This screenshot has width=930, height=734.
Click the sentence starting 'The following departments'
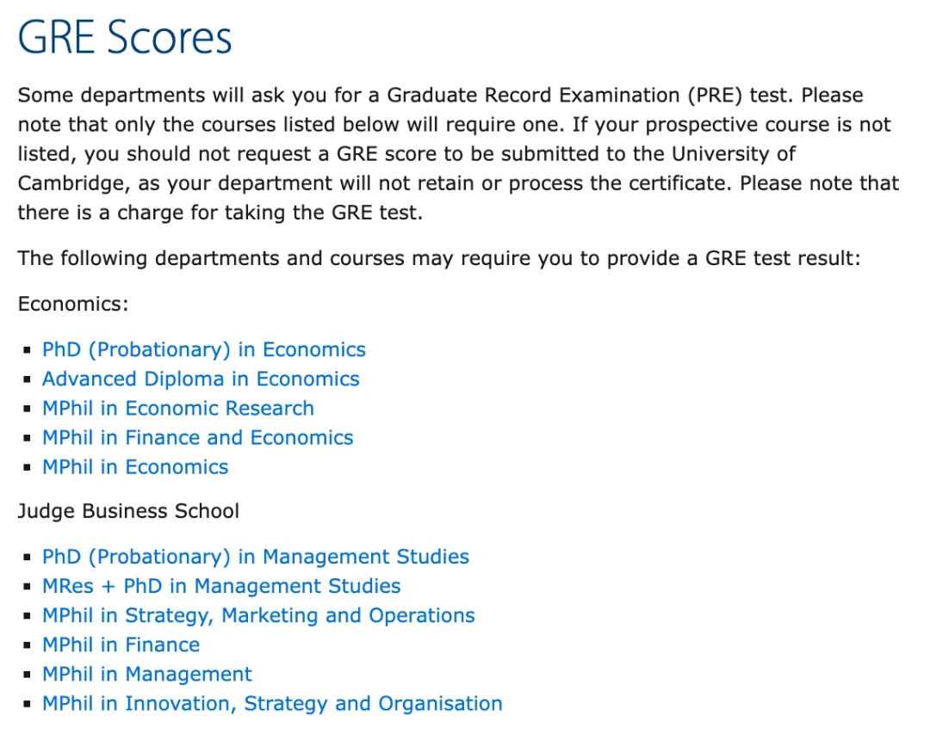point(439,258)
